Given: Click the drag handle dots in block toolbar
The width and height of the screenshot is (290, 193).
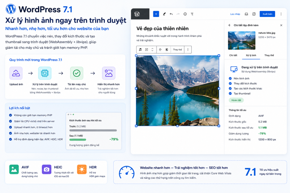Looking at the screenshot, I should tap(146, 50).
